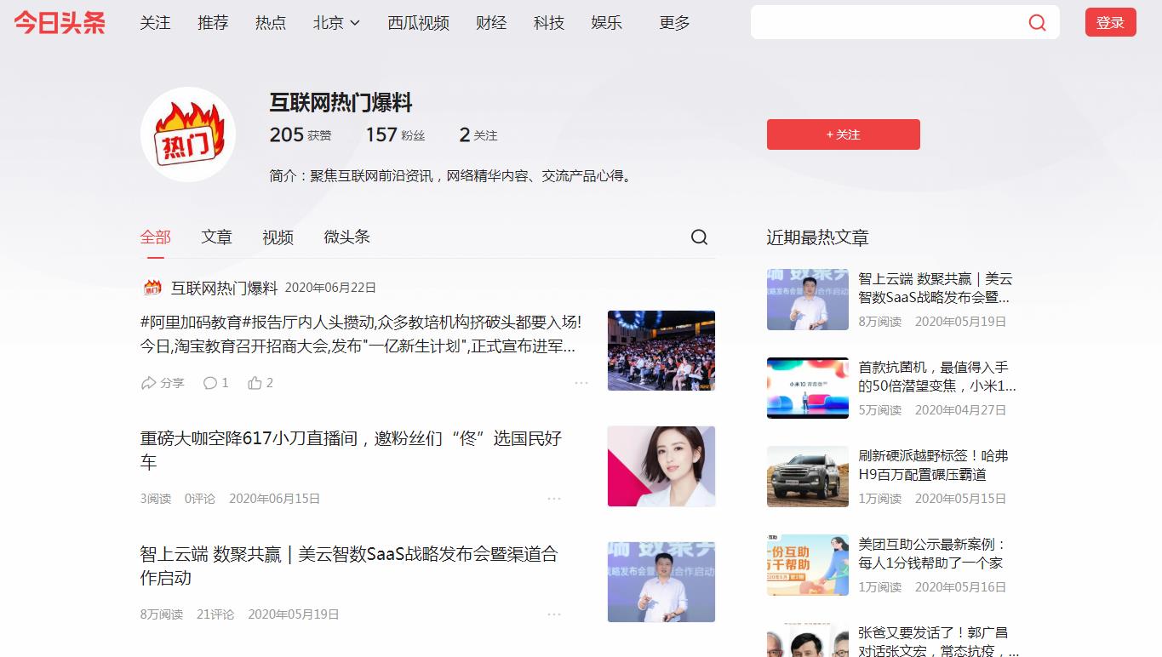Open feed article 智上云端 数聚共赢 美云智数SaaS战略发布会暨渠道合作启动
The image size is (1162, 657).
tap(349, 566)
